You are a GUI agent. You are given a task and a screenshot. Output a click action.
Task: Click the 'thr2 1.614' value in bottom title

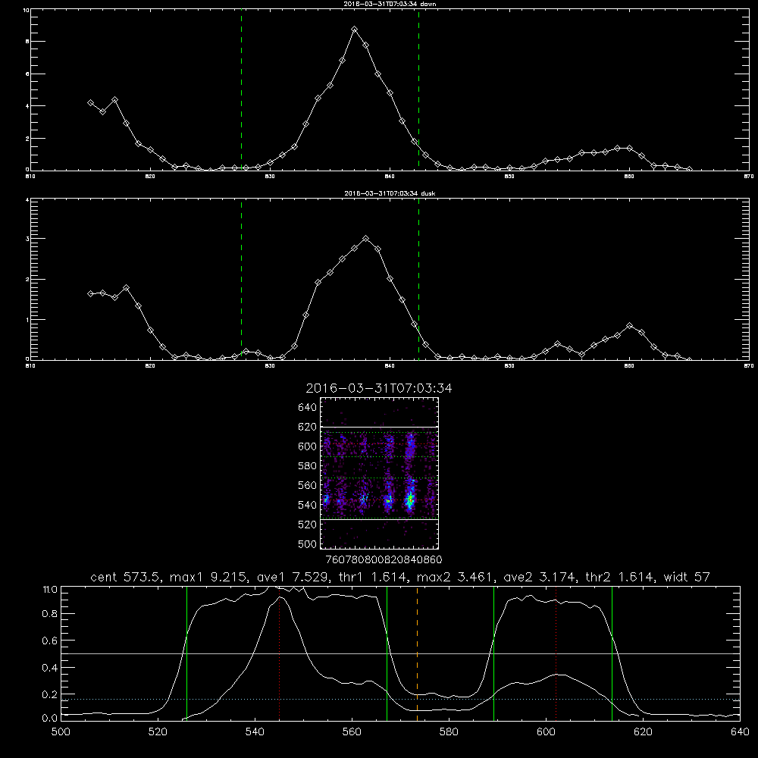[620, 577]
